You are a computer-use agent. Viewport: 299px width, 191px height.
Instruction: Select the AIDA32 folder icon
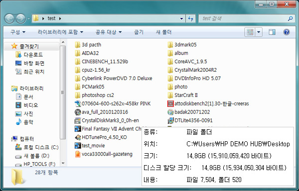tap(77, 53)
